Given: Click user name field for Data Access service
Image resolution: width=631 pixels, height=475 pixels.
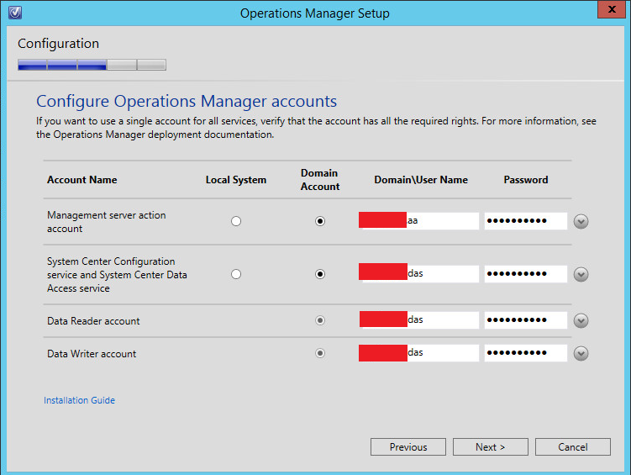Looking at the screenshot, I should (419, 273).
